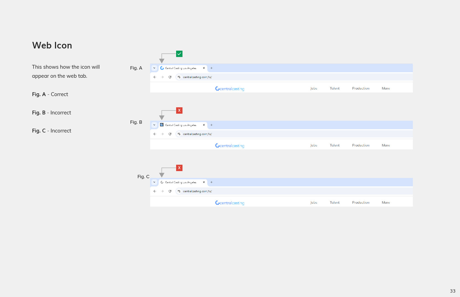Go forward in the Fig. A browser
Image resolution: width=460 pixels, height=297 pixels.
click(162, 77)
